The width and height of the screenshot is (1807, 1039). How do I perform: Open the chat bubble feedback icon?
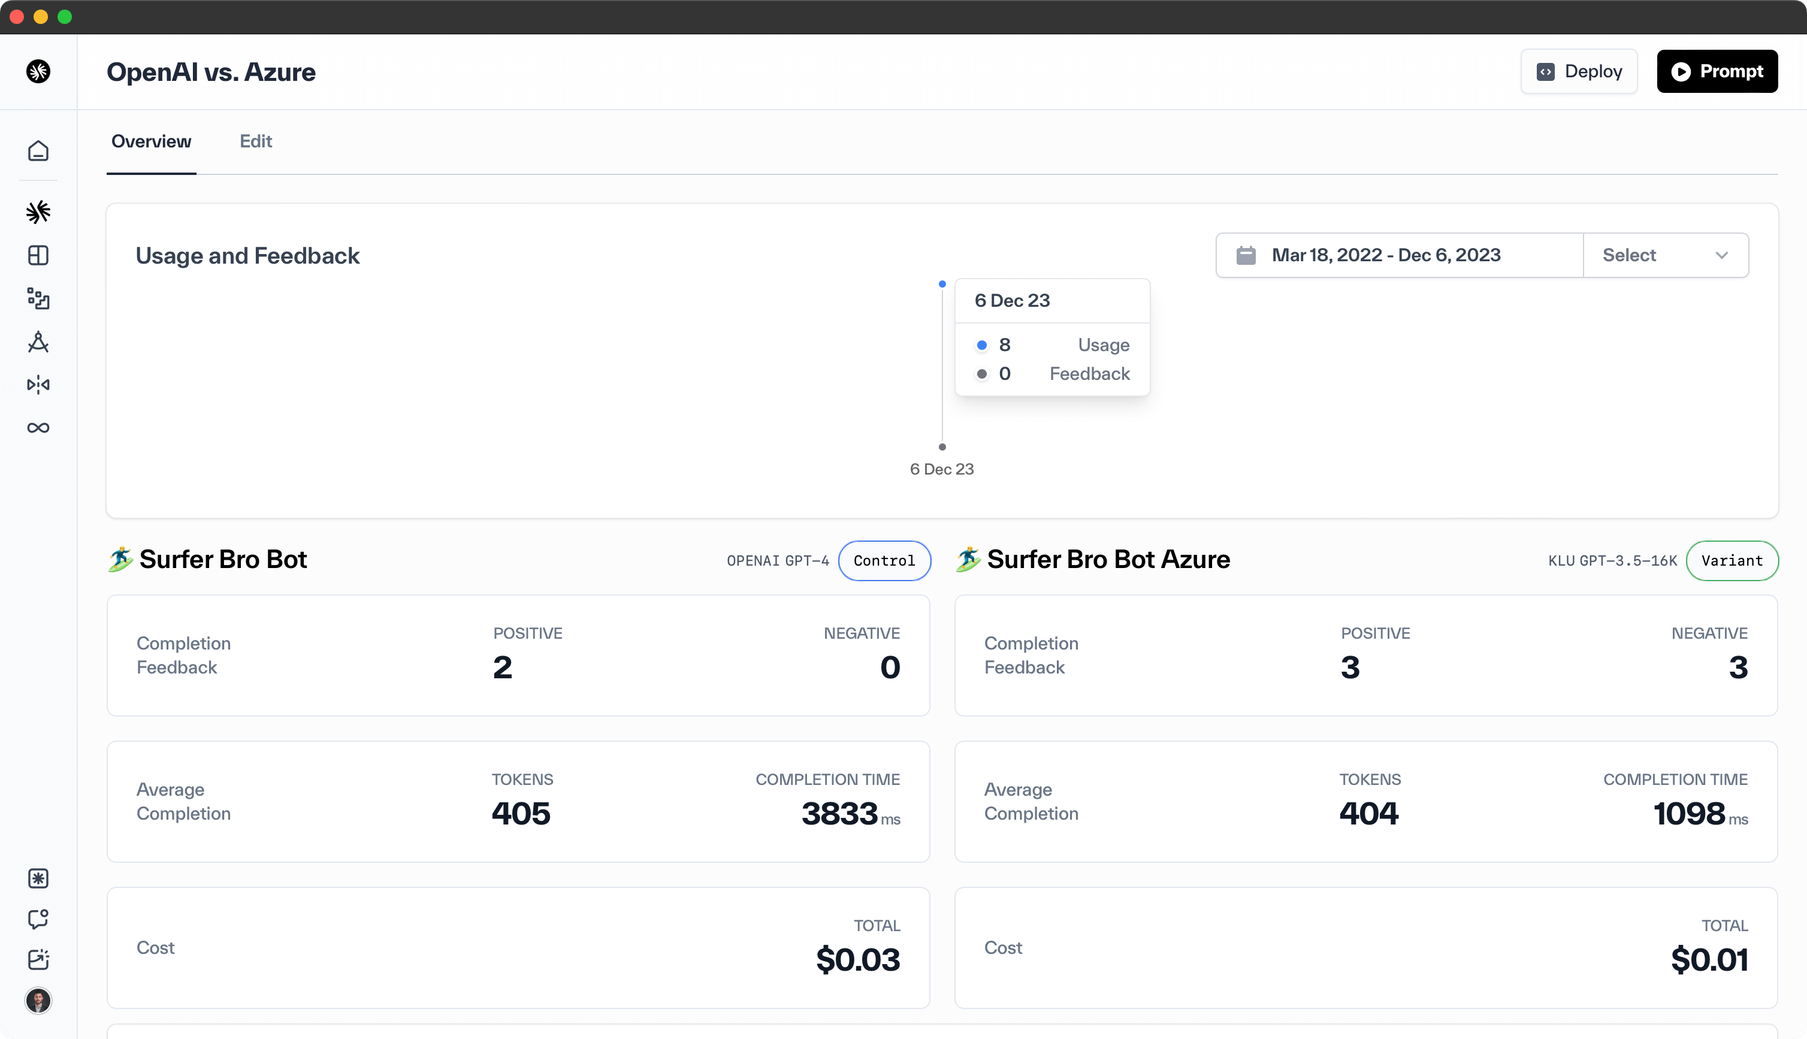pyautogui.click(x=38, y=919)
